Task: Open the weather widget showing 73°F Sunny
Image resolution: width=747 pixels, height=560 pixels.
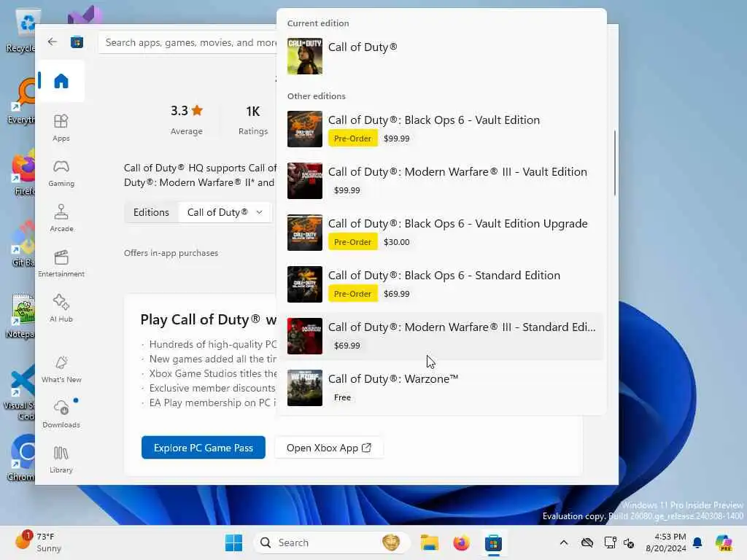Action: tap(39, 542)
